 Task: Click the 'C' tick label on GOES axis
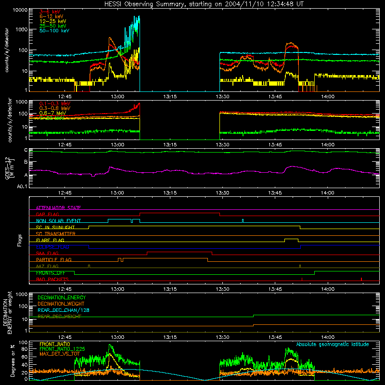pos(26,150)
